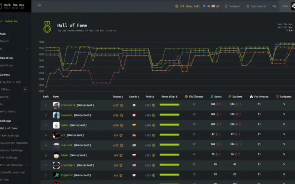
Task: Sort by the Ownership % column header
Action: 169,97
